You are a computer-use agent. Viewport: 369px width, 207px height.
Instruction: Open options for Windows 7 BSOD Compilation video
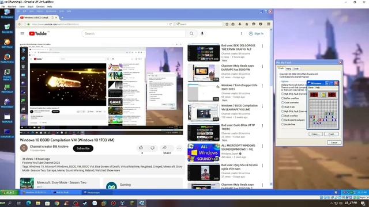(x=262, y=106)
